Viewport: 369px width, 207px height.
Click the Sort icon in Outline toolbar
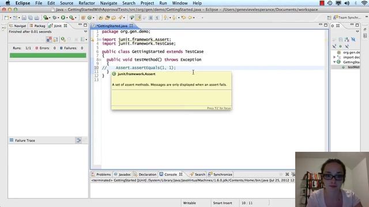347,40
